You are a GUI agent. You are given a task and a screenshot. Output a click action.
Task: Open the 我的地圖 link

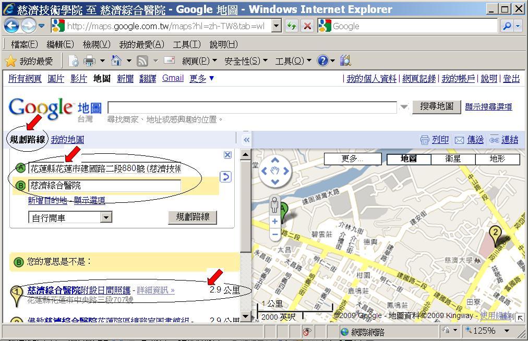(67, 139)
